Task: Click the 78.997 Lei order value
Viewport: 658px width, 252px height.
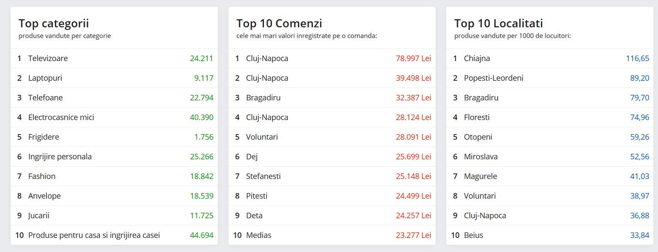Action: (x=413, y=59)
